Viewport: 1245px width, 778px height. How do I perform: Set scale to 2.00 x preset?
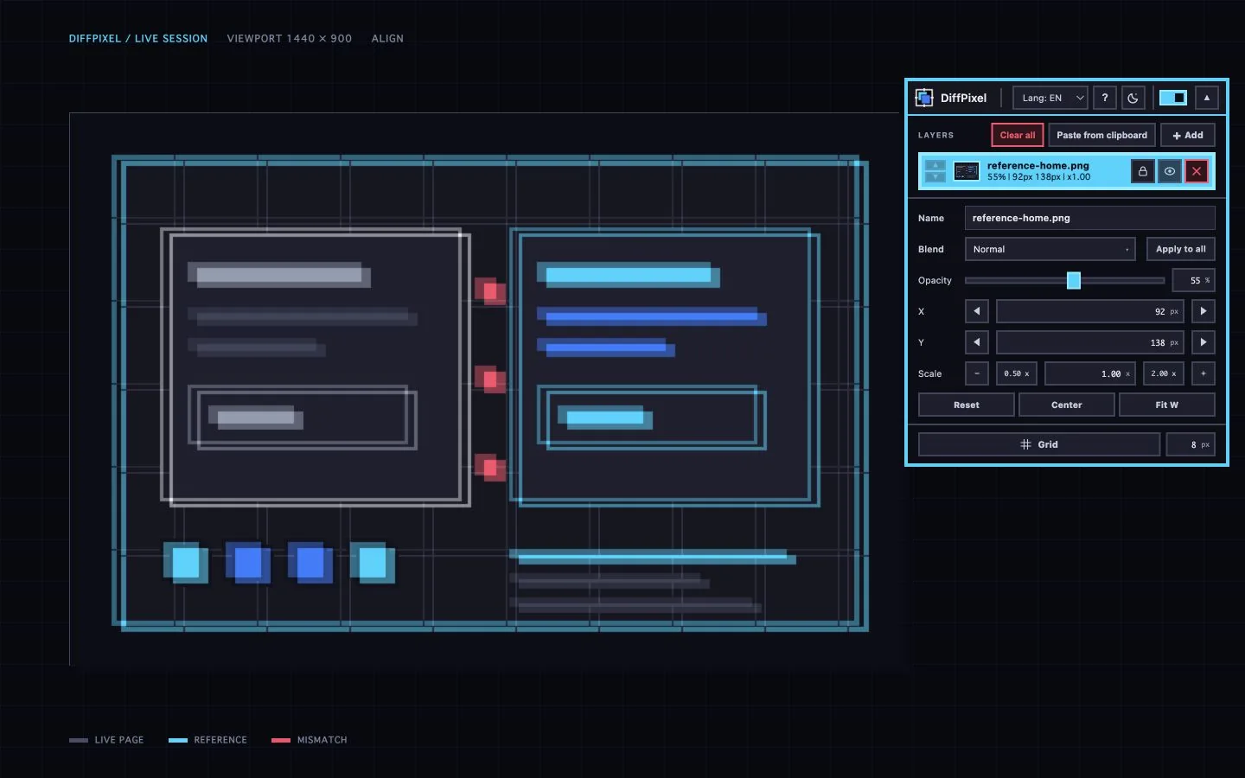[x=1164, y=373]
